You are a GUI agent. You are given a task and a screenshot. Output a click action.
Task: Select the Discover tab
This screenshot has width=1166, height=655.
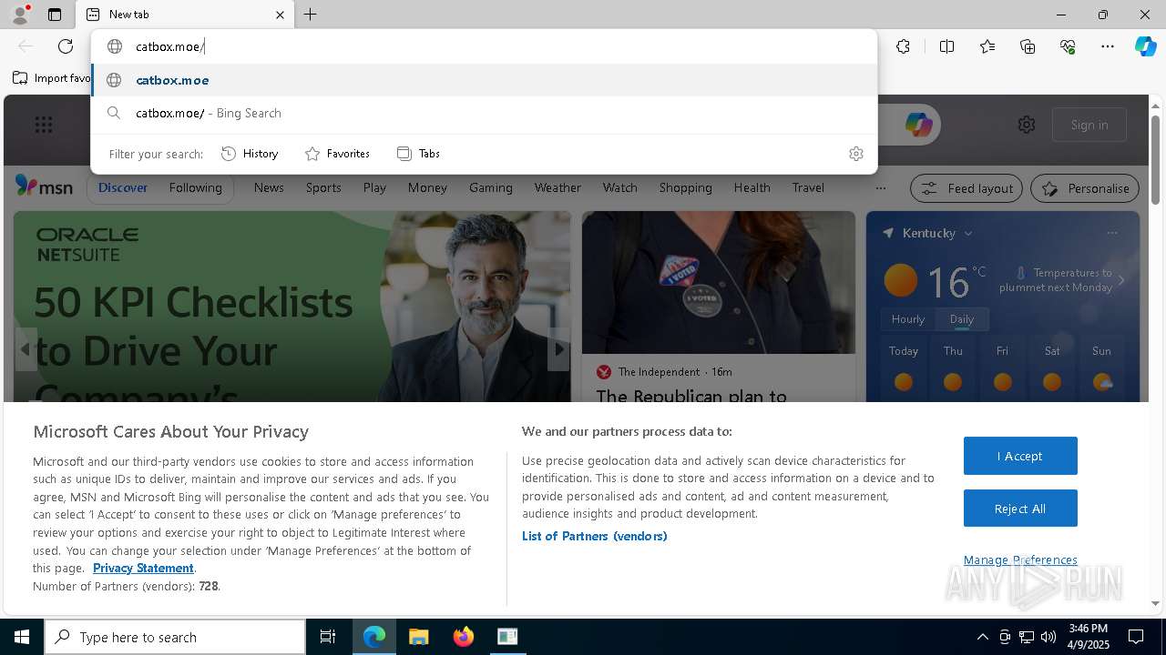pyautogui.click(x=123, y=187)
